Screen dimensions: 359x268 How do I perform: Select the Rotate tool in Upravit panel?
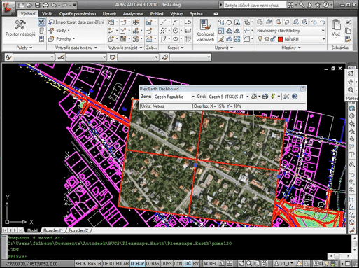[x=229, y=22]
